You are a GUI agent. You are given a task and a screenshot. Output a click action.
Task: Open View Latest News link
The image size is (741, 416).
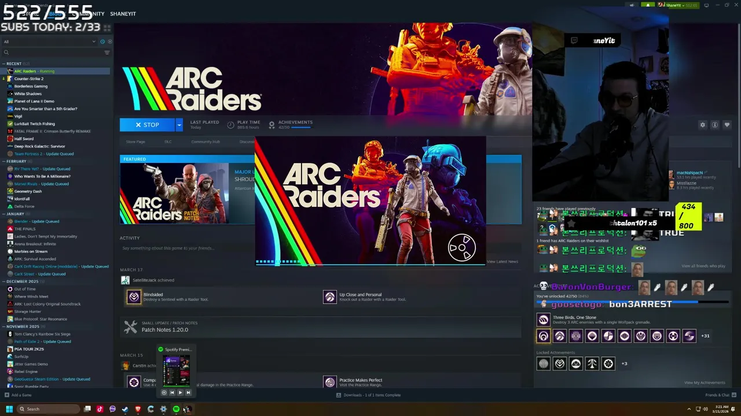click(502, 262)
